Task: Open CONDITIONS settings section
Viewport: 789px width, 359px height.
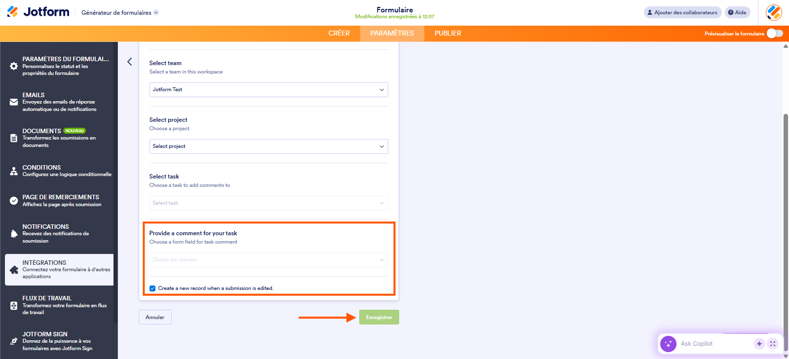Action: coord(59,171)
